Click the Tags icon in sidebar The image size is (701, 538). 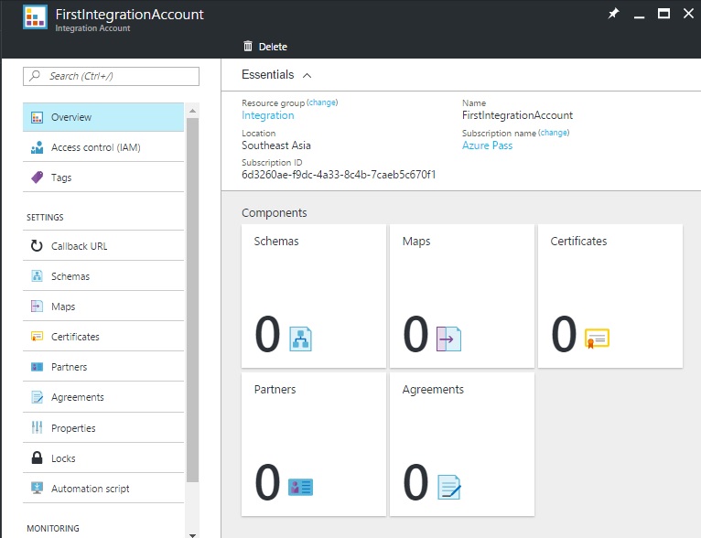coord(37,178)
